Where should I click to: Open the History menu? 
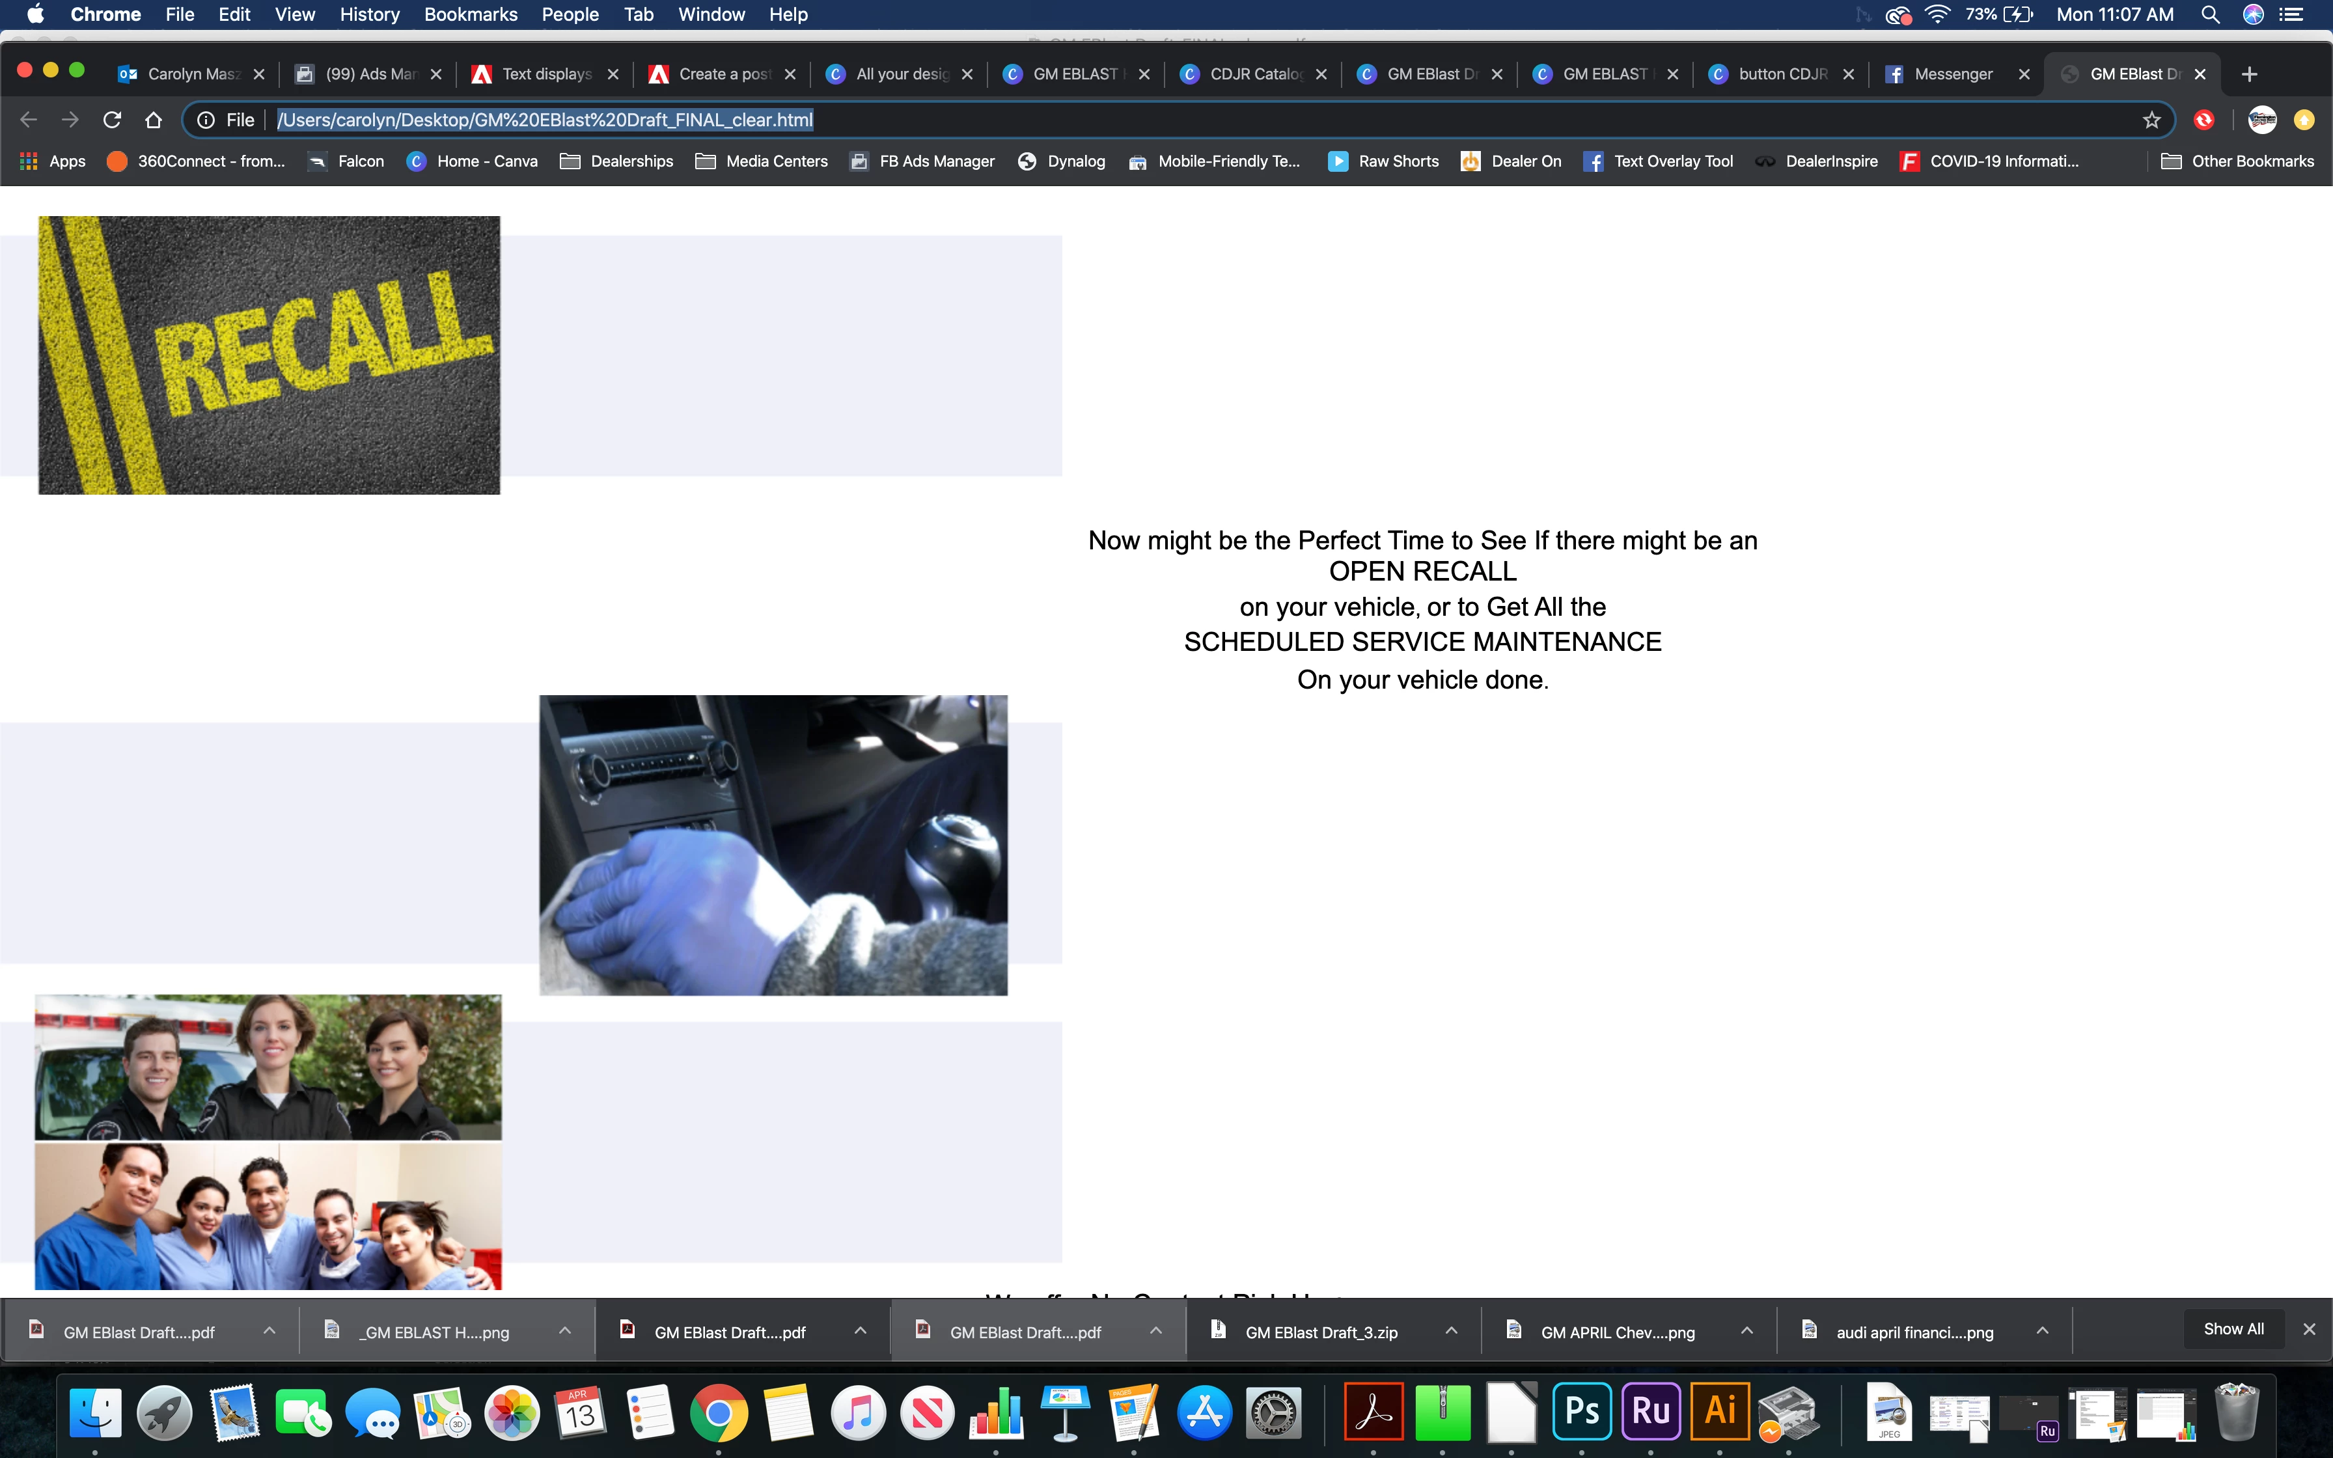[369, 14]
